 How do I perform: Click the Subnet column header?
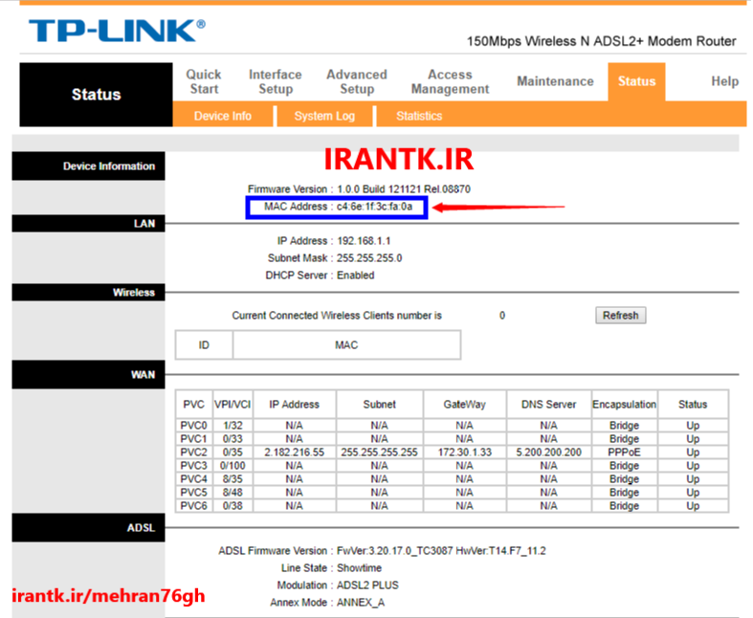[x=380, y=405]
